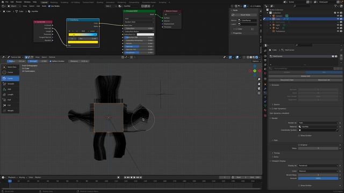Hide Light object in outliner
This screenshot has width=344, height=193.
pos(338,25)
